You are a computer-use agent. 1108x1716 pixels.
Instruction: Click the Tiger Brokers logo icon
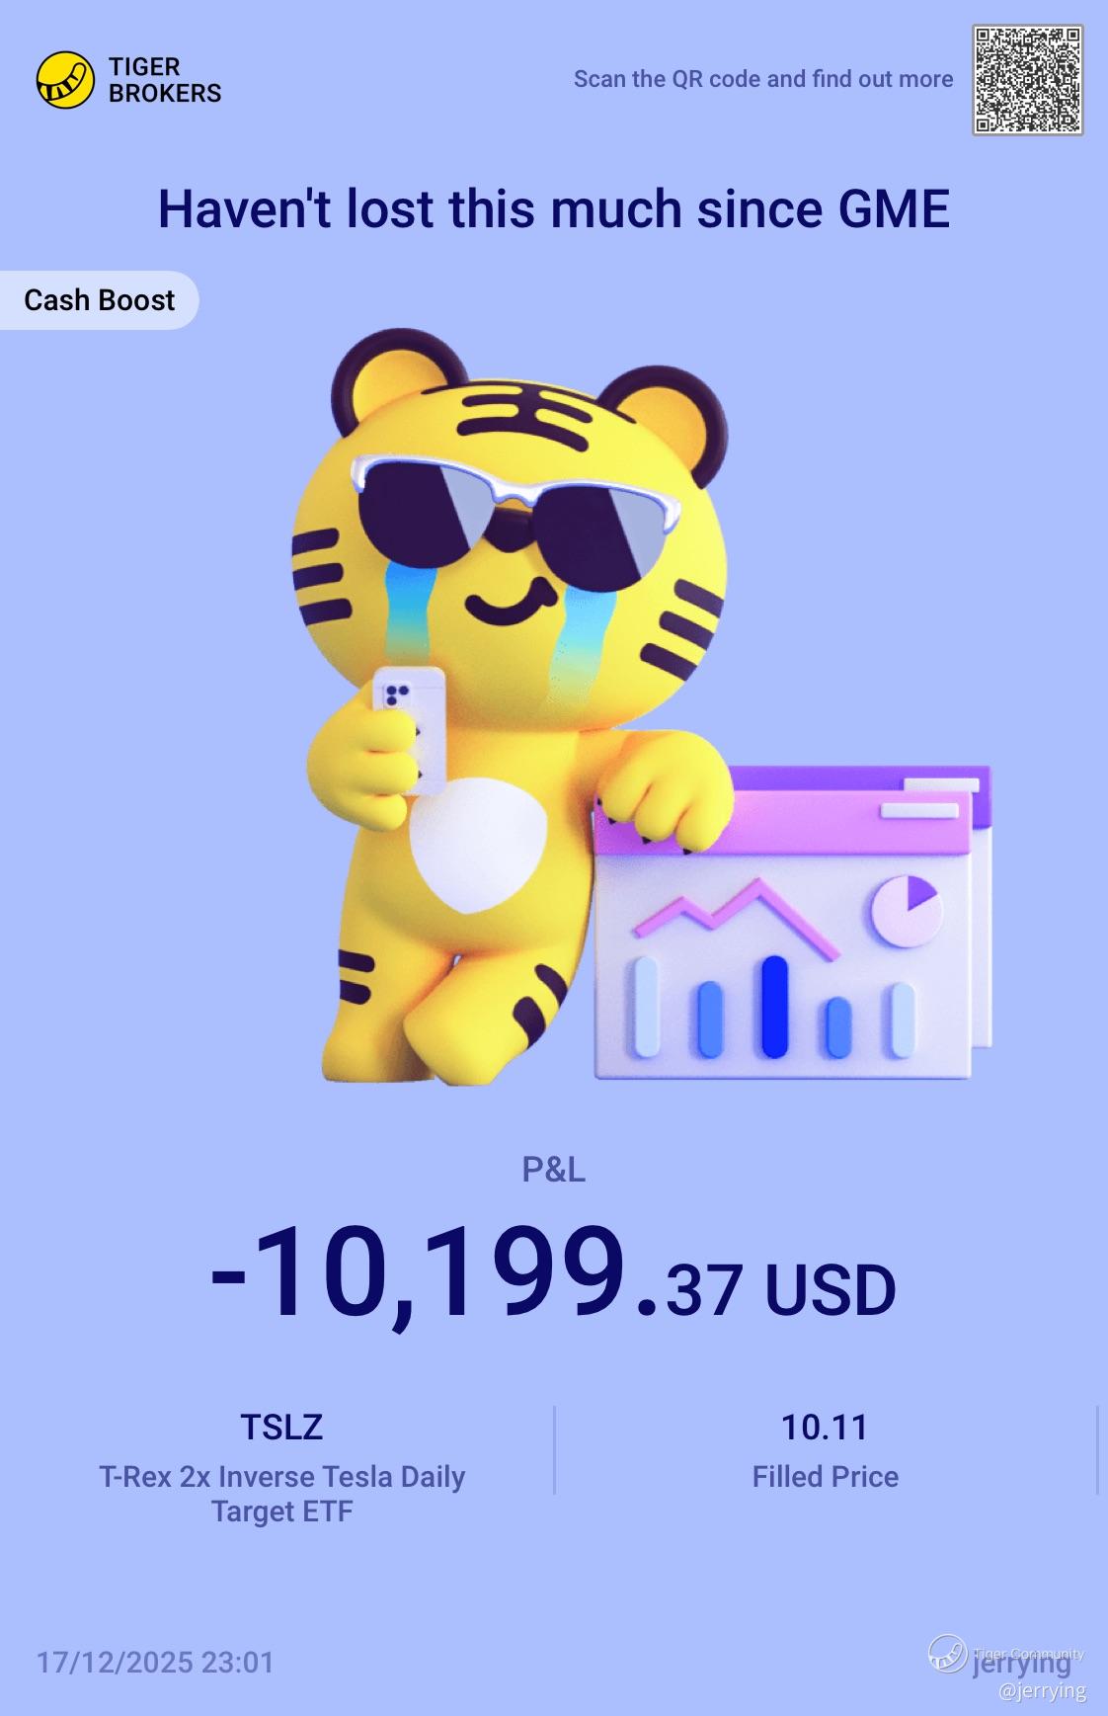coord(65,80)
